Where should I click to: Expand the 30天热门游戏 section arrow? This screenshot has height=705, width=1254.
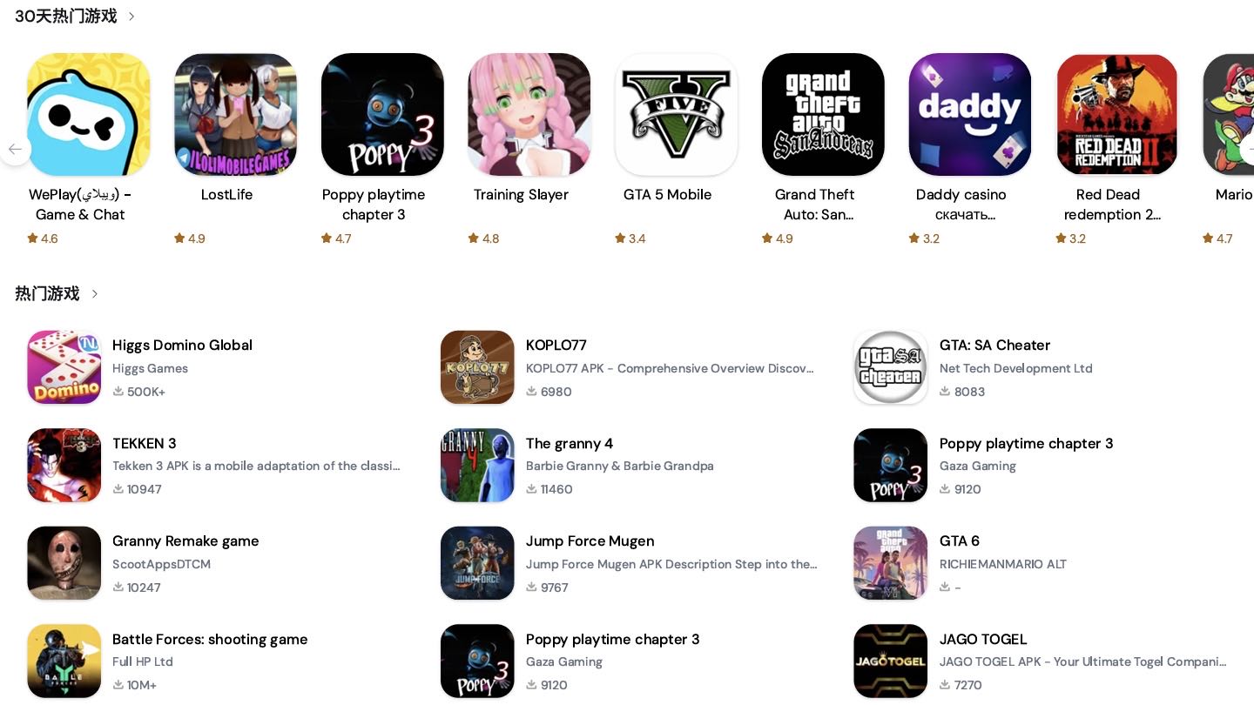point(131,17)
